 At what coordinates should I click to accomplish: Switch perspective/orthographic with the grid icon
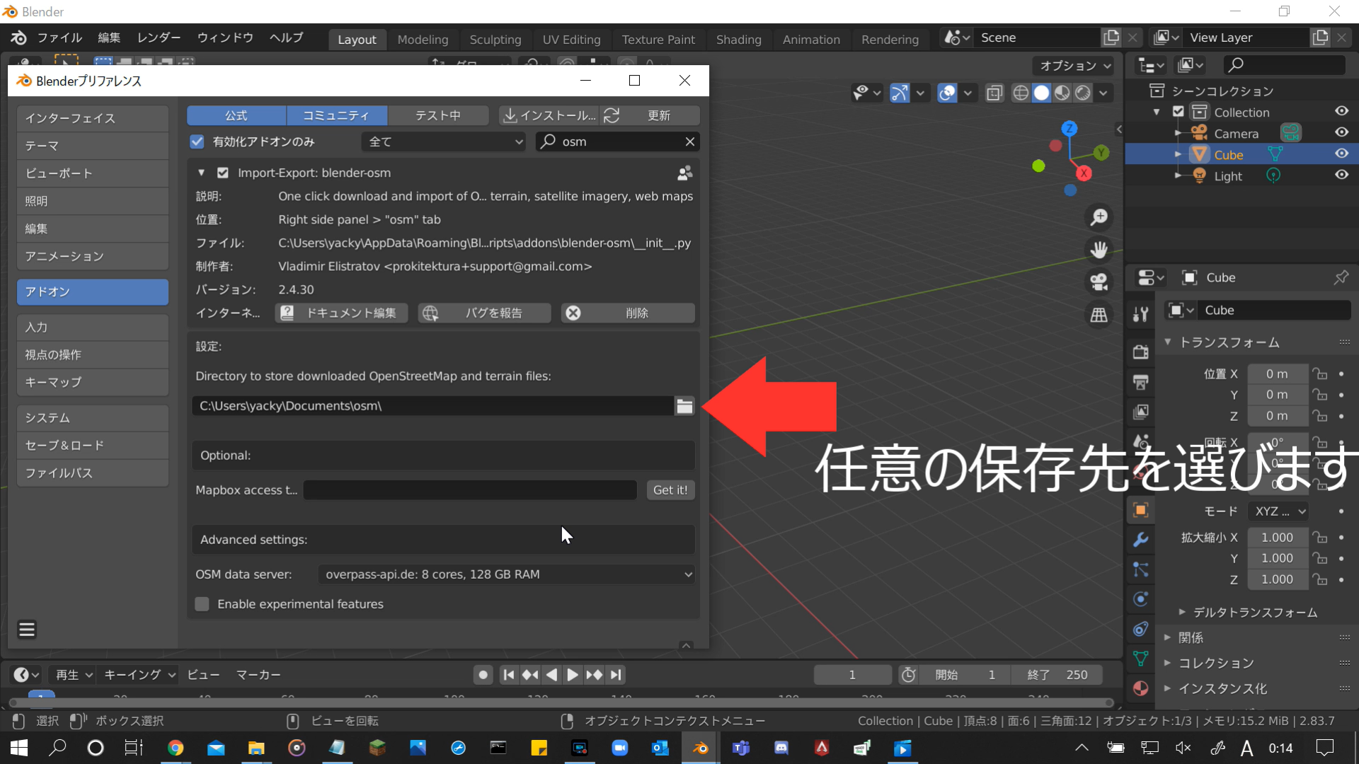click(1099, 315)
